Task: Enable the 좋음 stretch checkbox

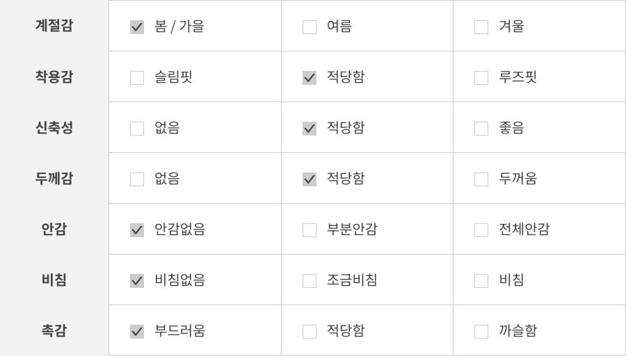Action: point(481,129)
